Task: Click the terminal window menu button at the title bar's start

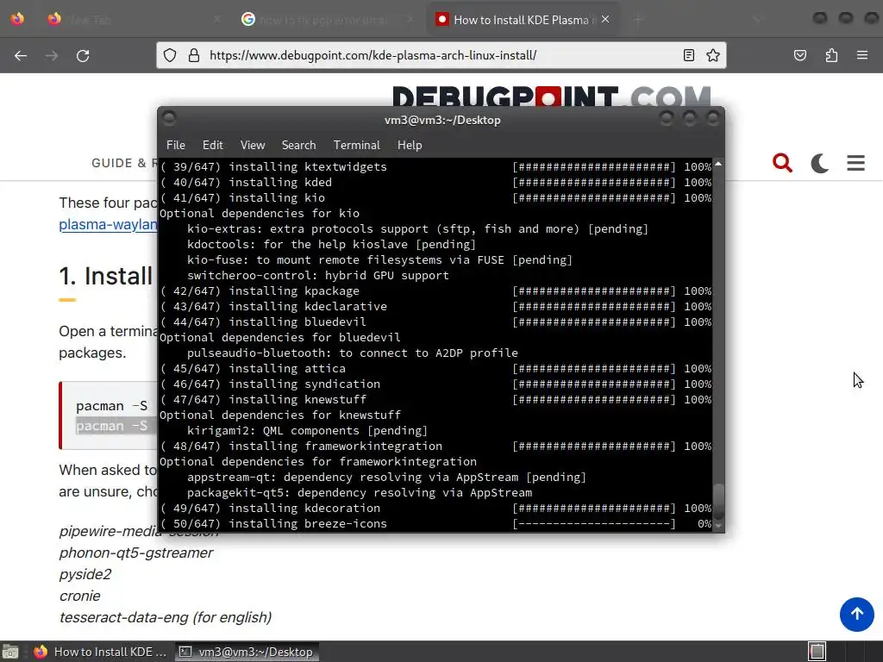Action: [168, 118]
